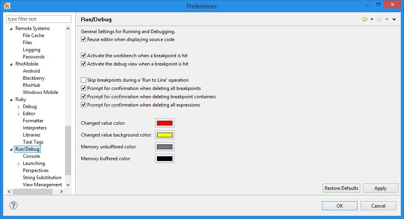Open Passwords preferences

tap(34, 57)
